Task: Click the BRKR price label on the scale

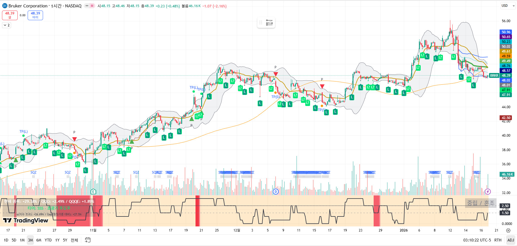Action: [x=494, y=76]
